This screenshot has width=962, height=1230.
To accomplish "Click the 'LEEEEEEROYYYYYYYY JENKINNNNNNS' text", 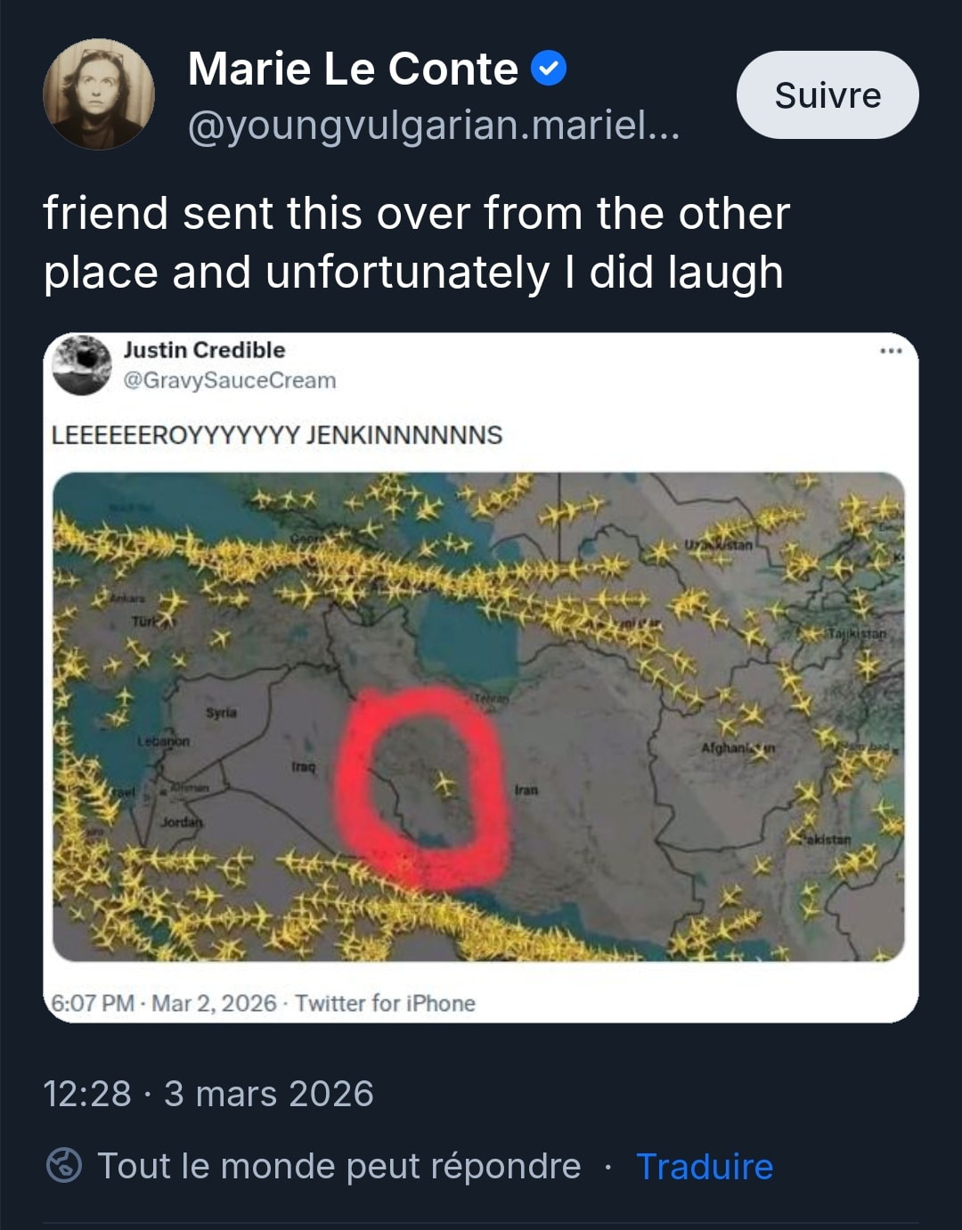I will pyautogui.click(x=277, y=435).
